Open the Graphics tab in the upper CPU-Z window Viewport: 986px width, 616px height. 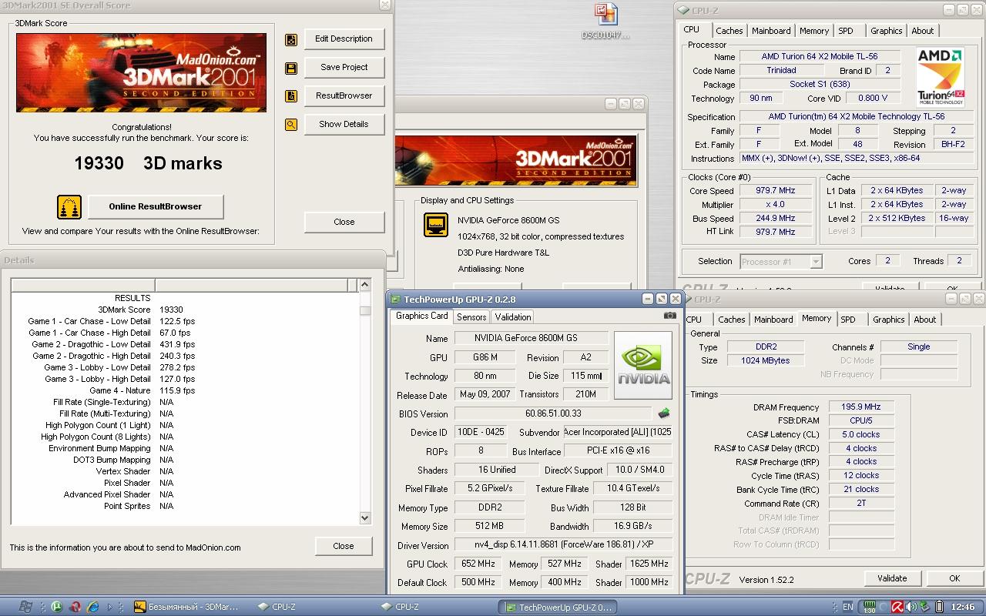[886, 31]
